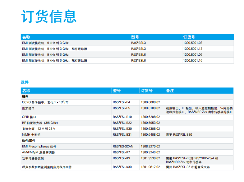Click remark 需要 R&S FSL-B5 和前置放大器
244x182 pixels.
point(188,167)
